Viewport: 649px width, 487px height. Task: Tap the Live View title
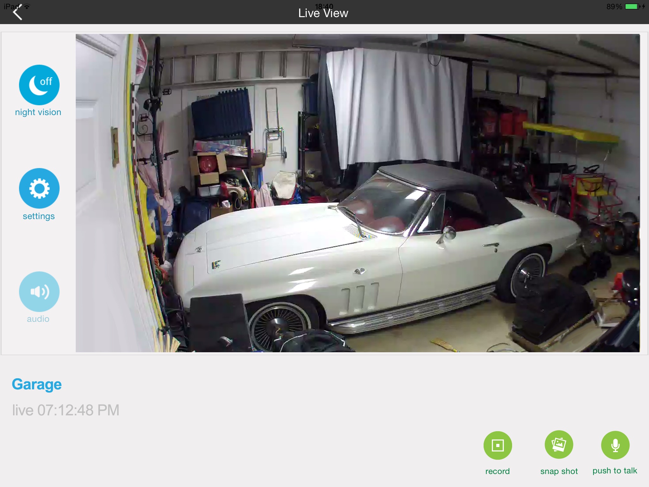pyautogui.click(x=323, y=14)
